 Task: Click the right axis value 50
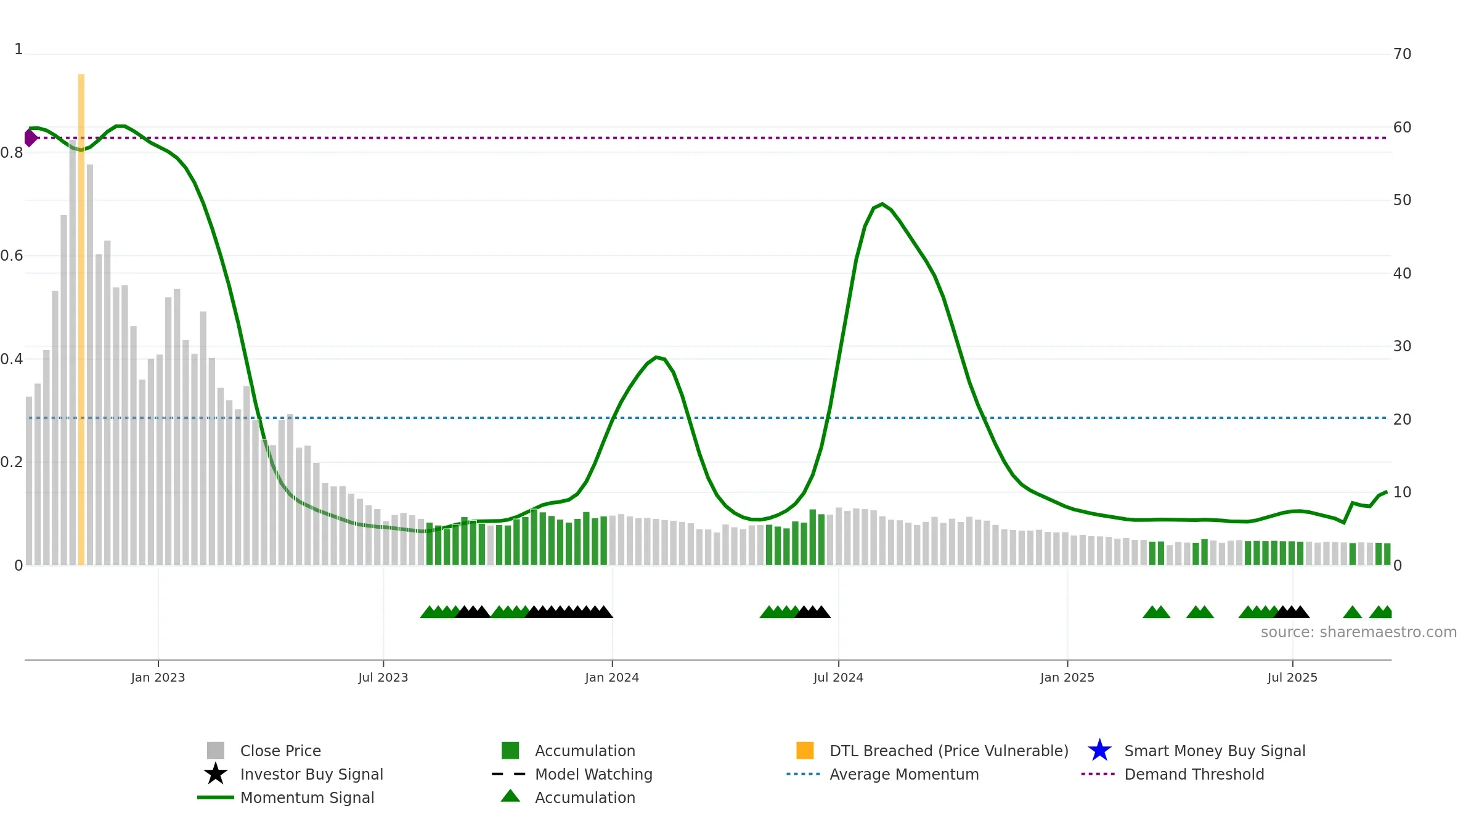(x=1402, y=200)
